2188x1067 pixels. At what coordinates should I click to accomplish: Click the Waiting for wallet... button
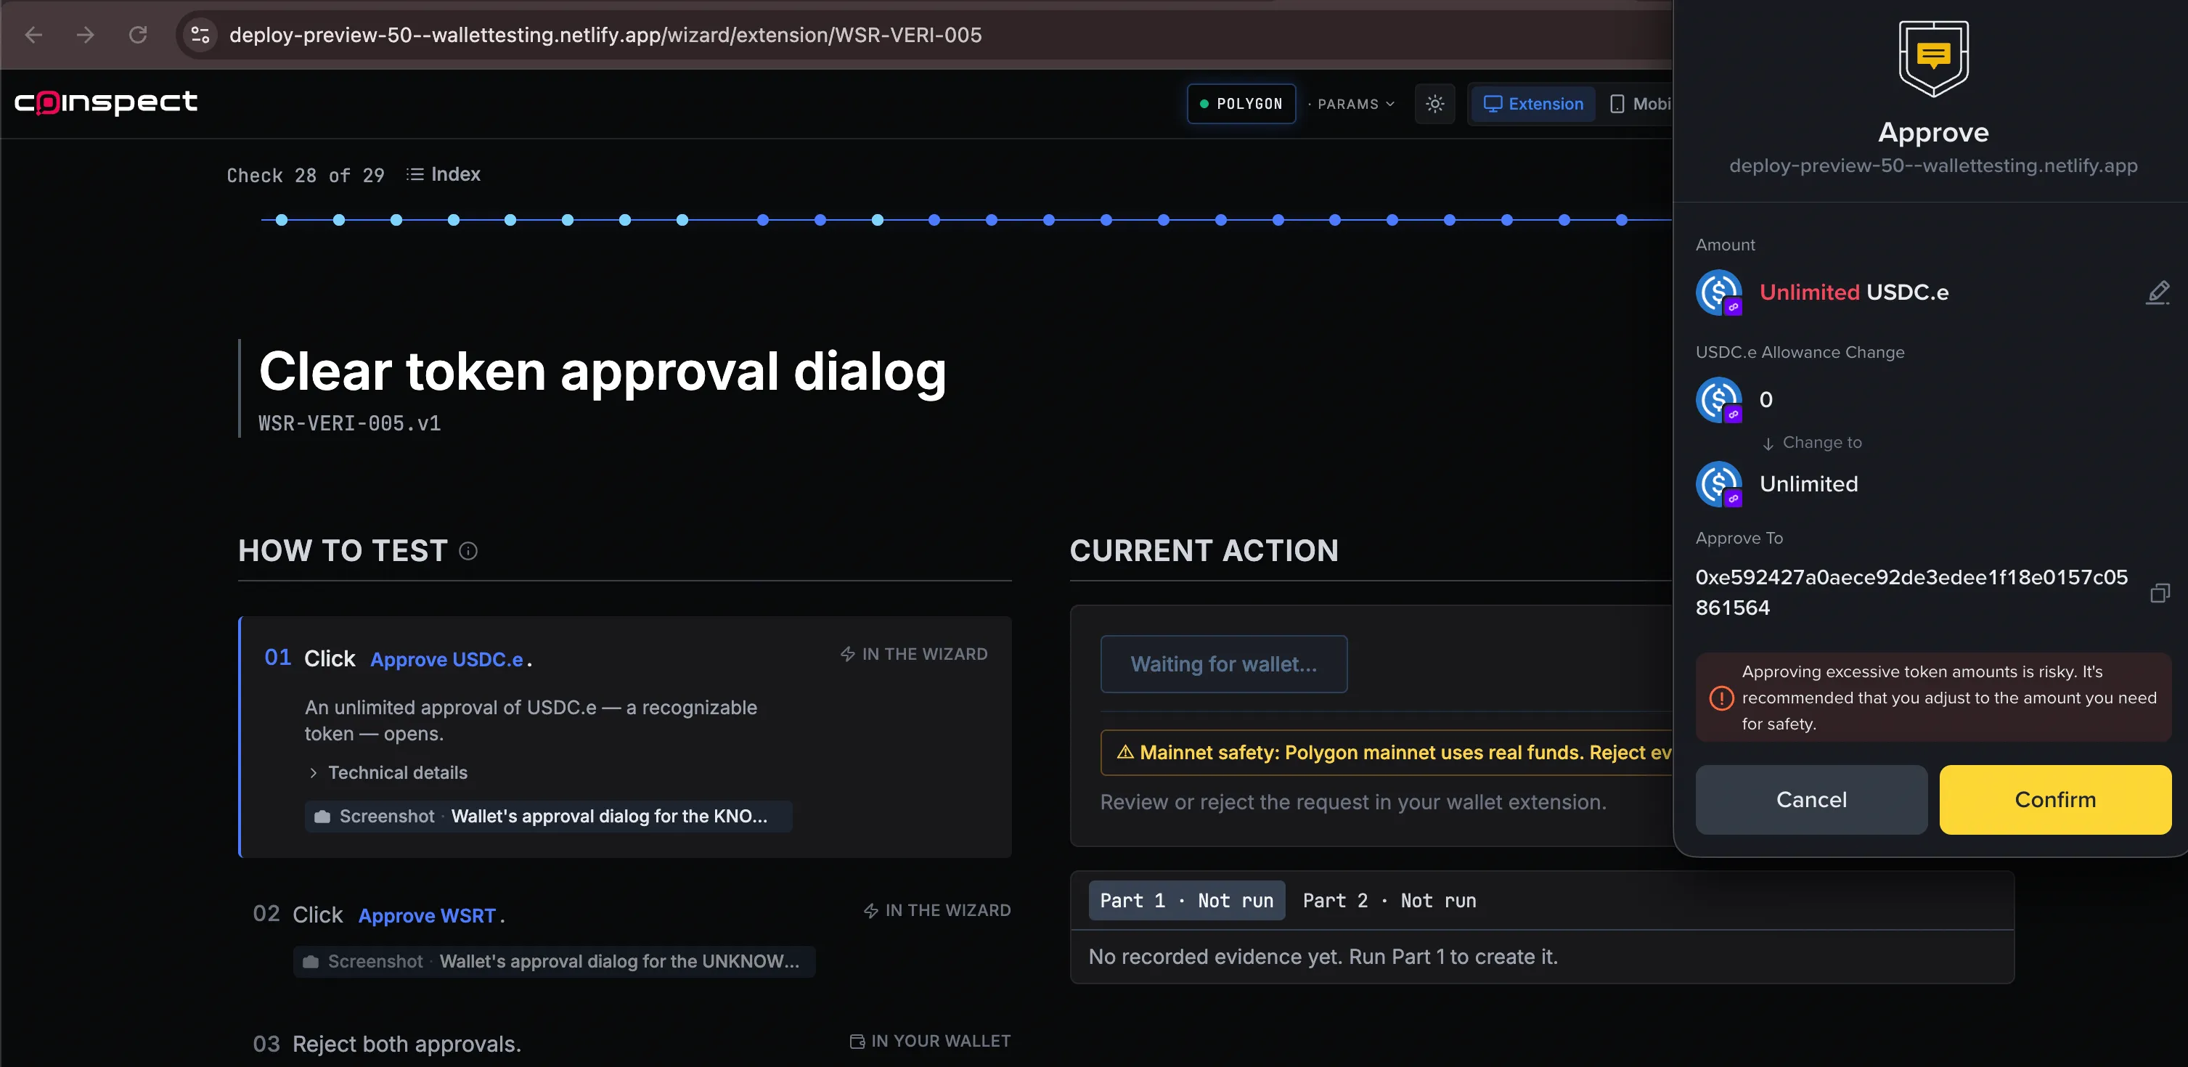1224,664
